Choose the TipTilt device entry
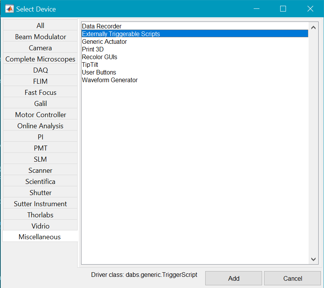The width and height of the screenshot is (324, 288). 90,65
